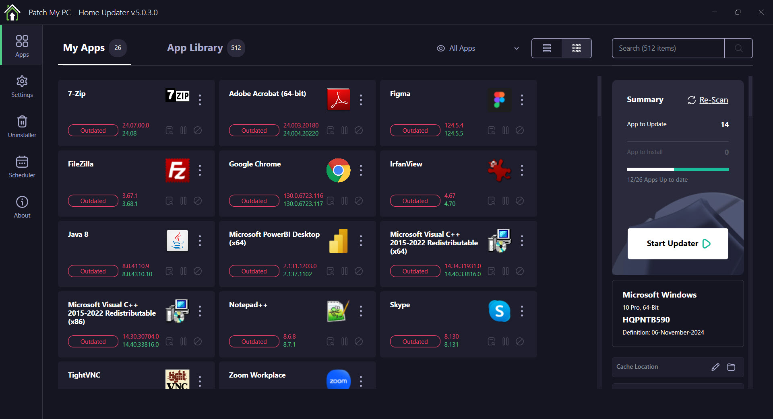Image resolution: width=773 pixels, height=419 pixels.
Task: Toggle pause updates for FileZilla
Action: [x=184, y=201]
